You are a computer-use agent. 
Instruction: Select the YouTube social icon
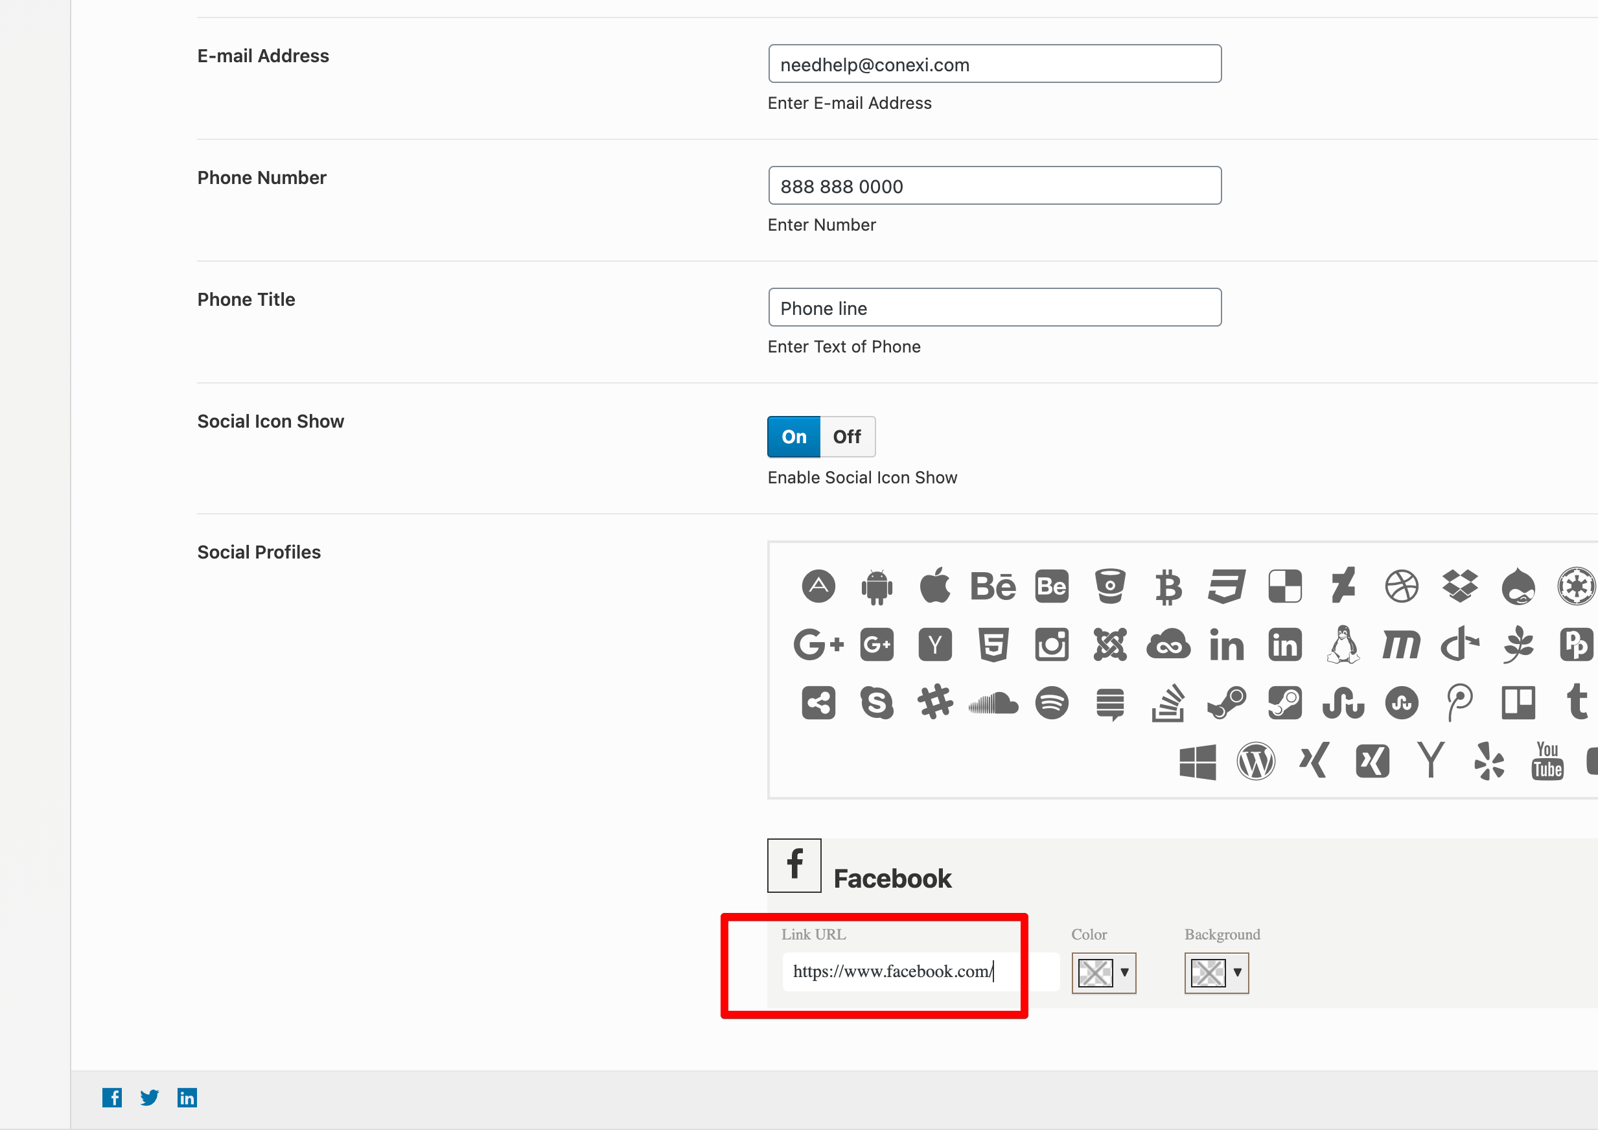[1547, 761]
